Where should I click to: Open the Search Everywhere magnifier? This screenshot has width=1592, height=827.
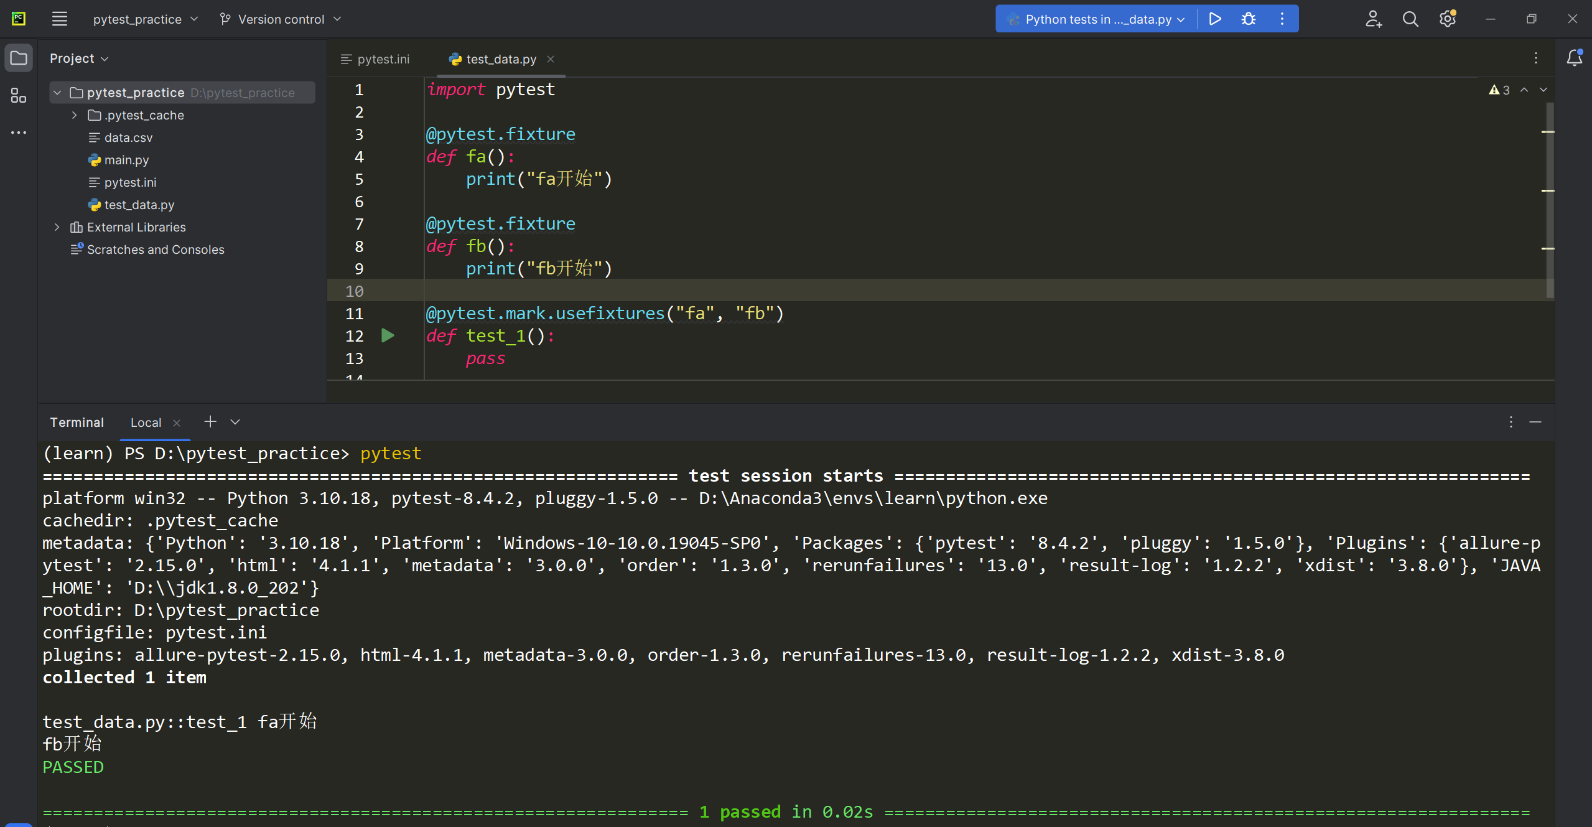tap(1410, 19)
